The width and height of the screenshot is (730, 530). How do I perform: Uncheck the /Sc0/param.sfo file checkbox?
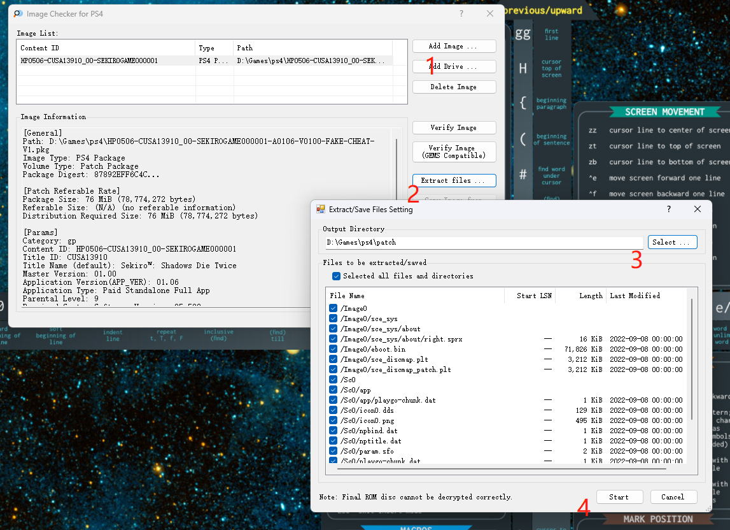333,451
